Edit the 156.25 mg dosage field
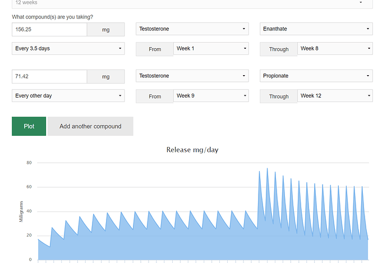The width and height of the screenshot is (387, 263). tap(49, 29)
